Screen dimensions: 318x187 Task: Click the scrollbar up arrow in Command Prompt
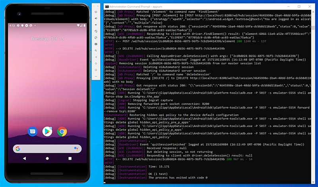coord(313,12)
